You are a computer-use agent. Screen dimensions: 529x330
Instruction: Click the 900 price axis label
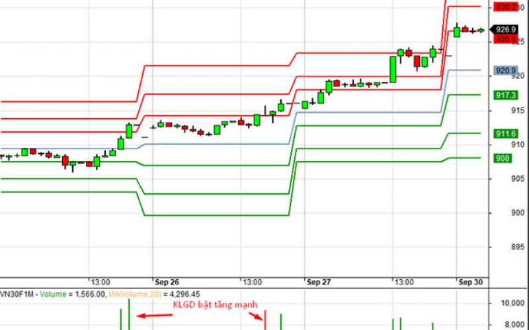(x=518, y=213)
